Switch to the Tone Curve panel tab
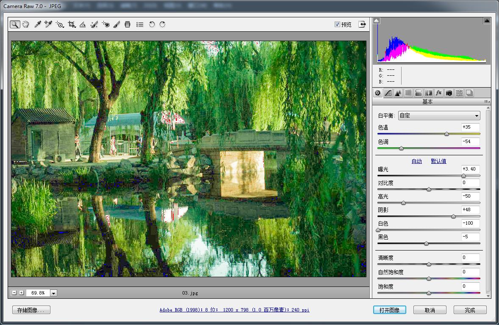 (388, 93)
